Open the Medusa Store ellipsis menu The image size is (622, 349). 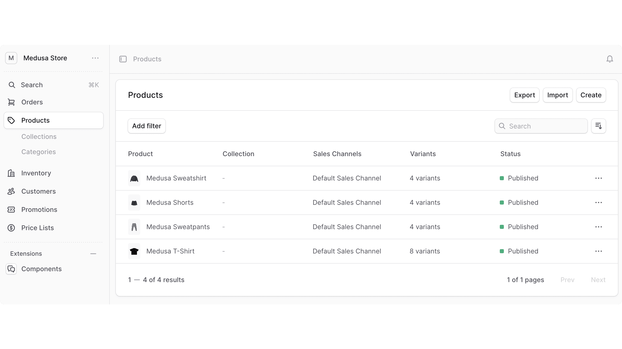click(95, 58)
